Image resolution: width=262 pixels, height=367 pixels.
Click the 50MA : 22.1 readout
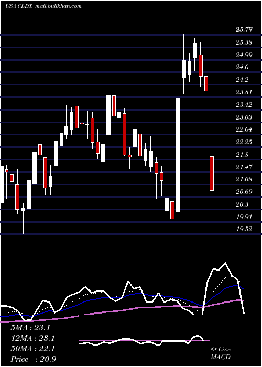tap(32, 349)
